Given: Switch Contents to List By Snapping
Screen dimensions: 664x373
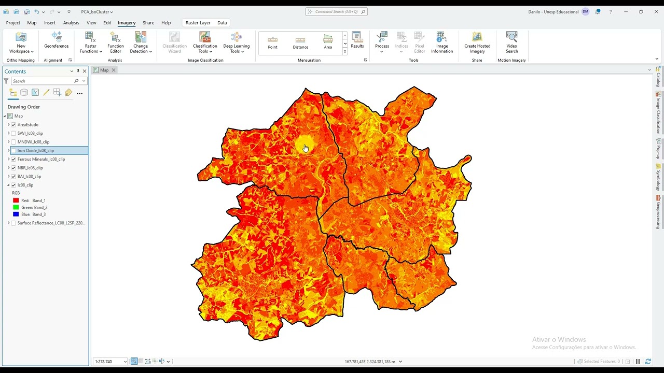Looking at the screenshot, I should [57, 93].
